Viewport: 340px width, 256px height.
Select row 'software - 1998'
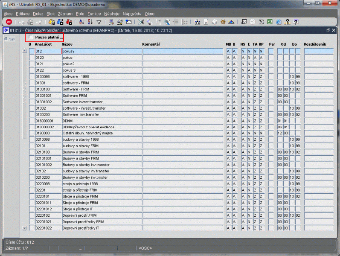[x=102, y=76]
